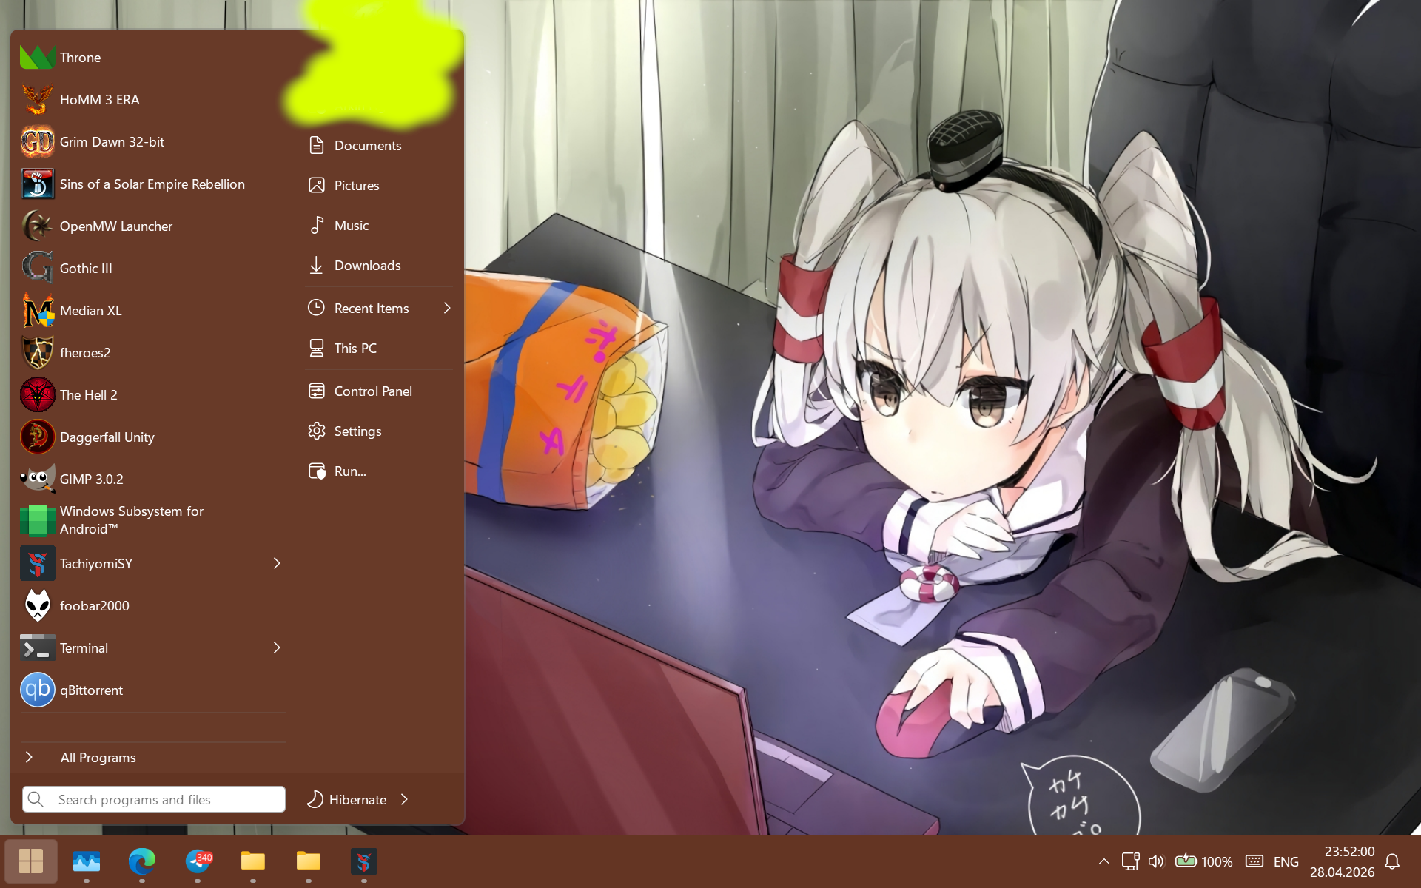
Task: Launch OpenMW Launcher icon
Action: (37, 226)
